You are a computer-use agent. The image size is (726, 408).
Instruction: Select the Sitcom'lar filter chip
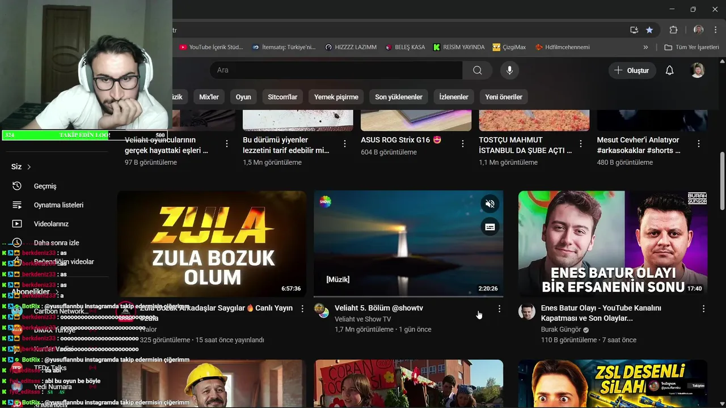coord(282,97)
